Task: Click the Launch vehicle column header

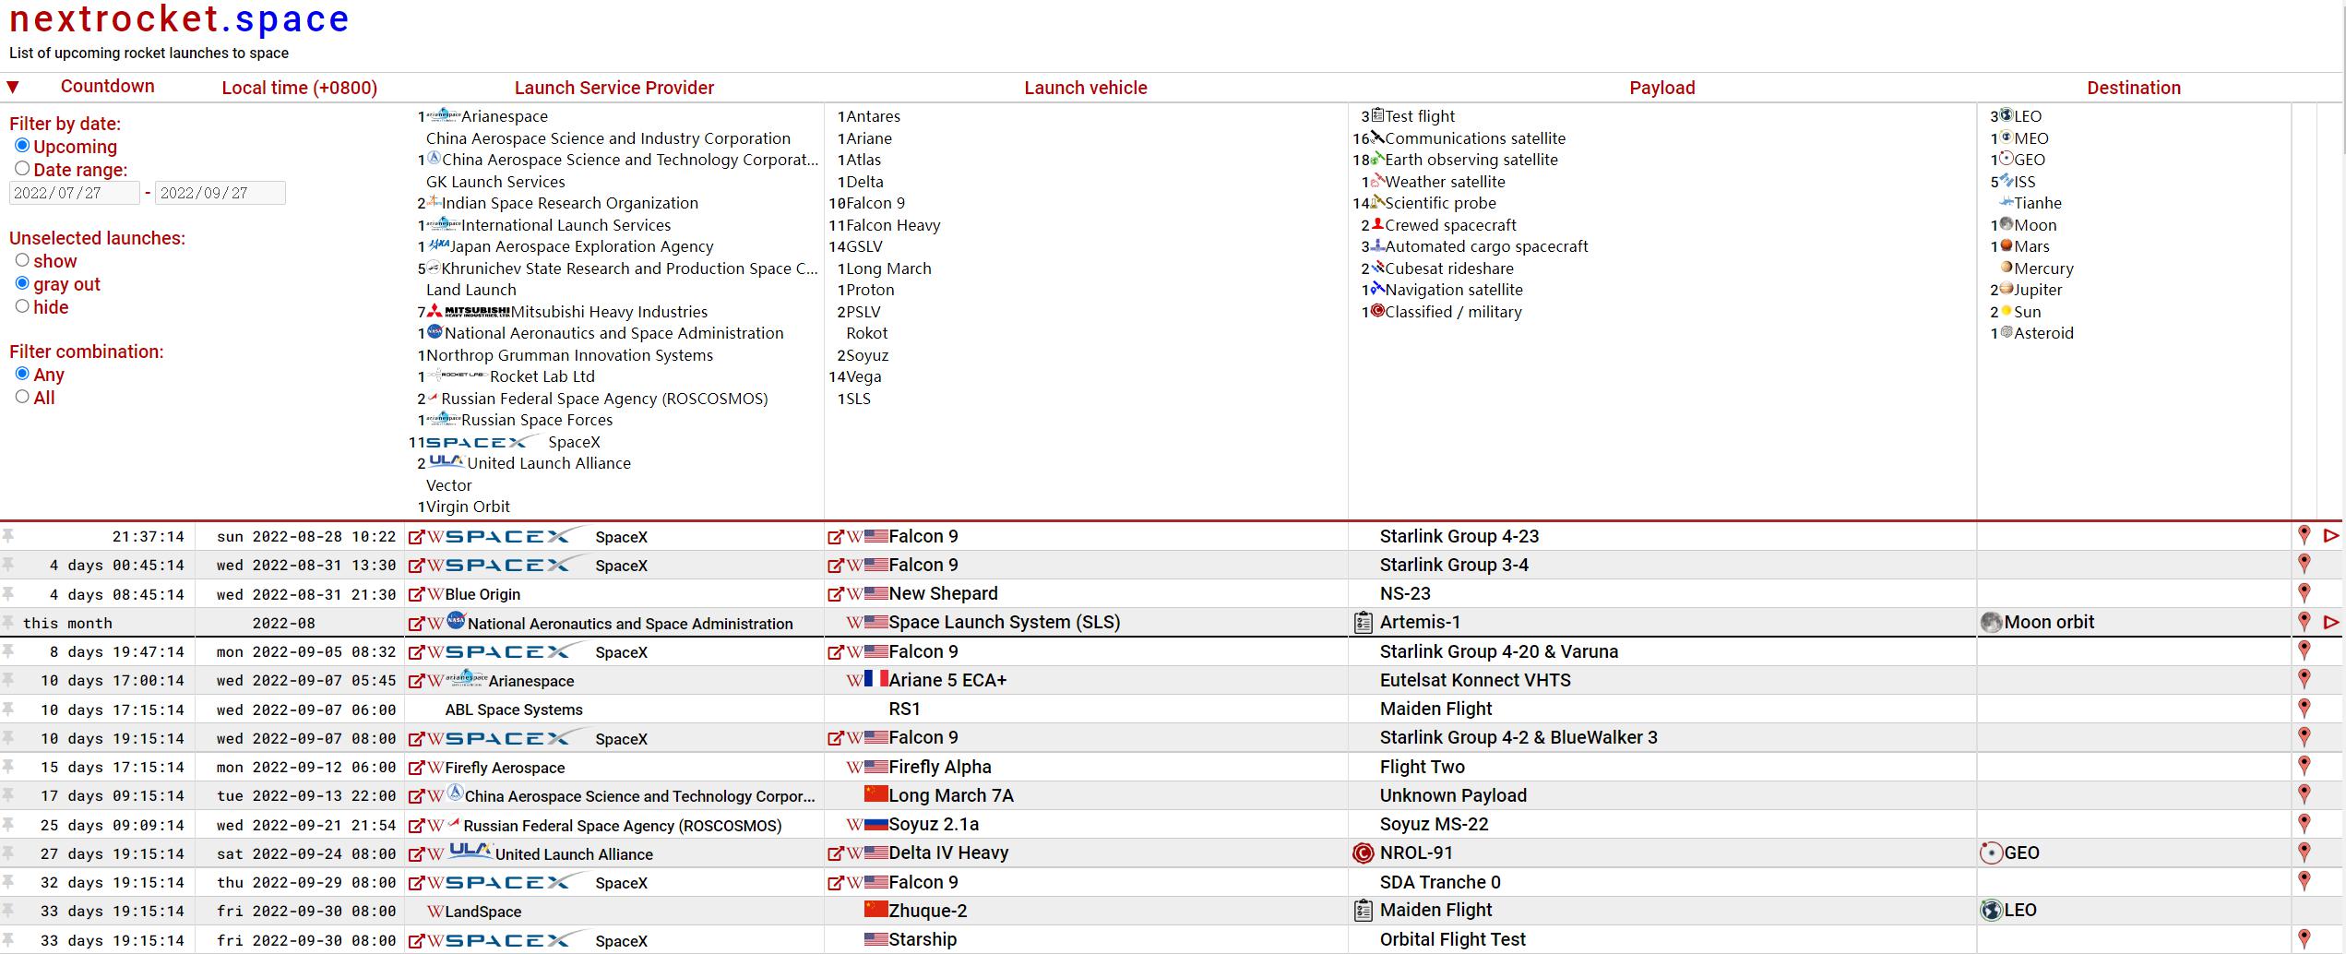Action: point(1086,88)
